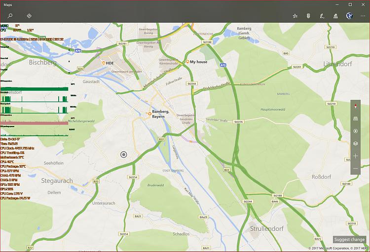The height and width of the screenshot is (252, 370).
Task: Click the current location circle marker
Action: (124, 155)
